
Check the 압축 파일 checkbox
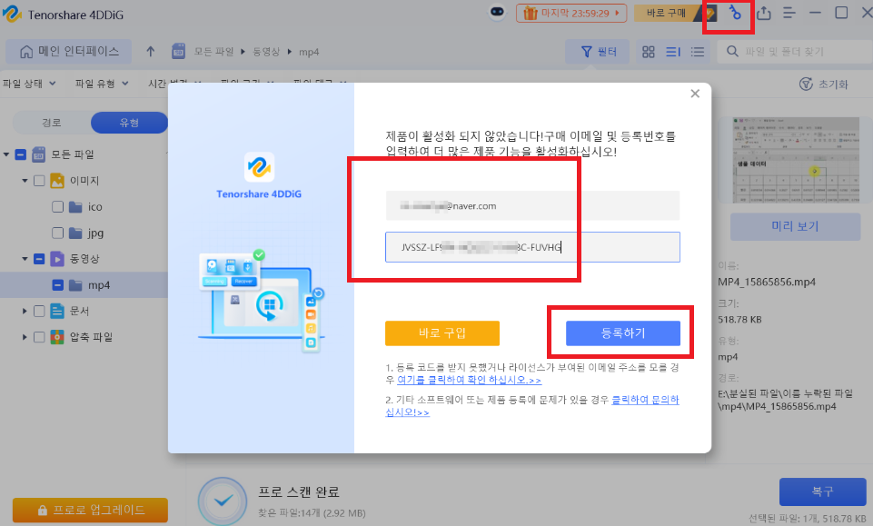click(x=39, y=337)
